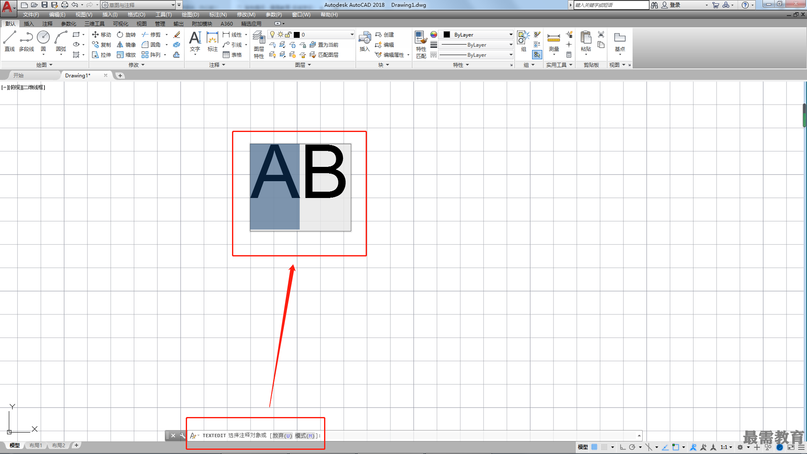Switch to the 布局1 layout tab

click(x=36, y=445)
